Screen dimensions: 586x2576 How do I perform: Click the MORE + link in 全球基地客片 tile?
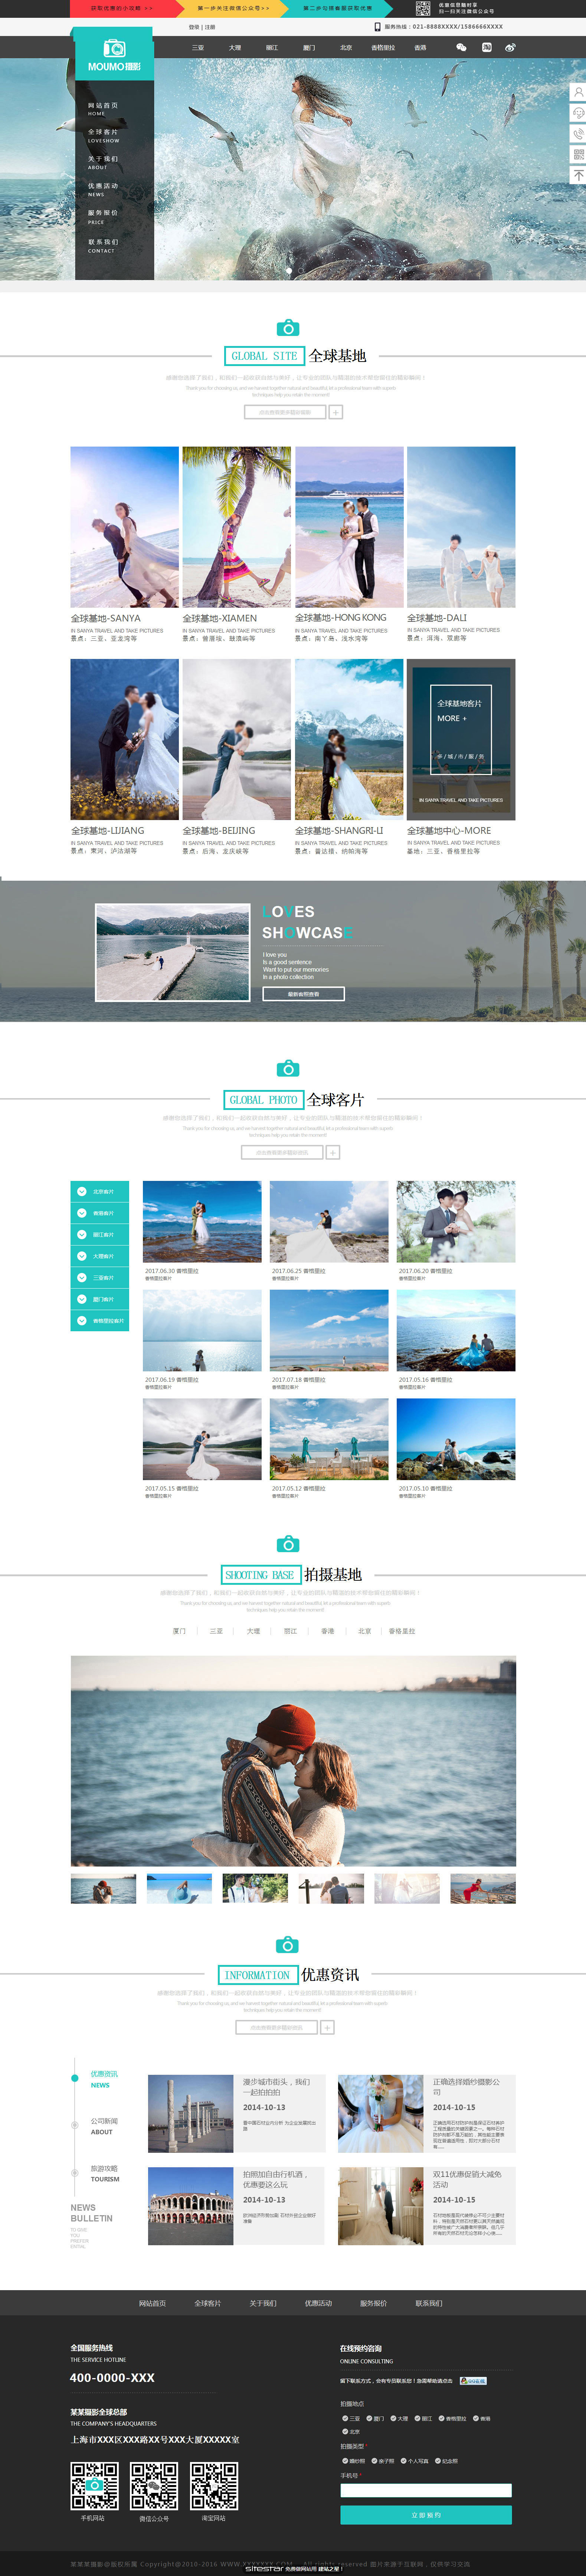(451, 718)
